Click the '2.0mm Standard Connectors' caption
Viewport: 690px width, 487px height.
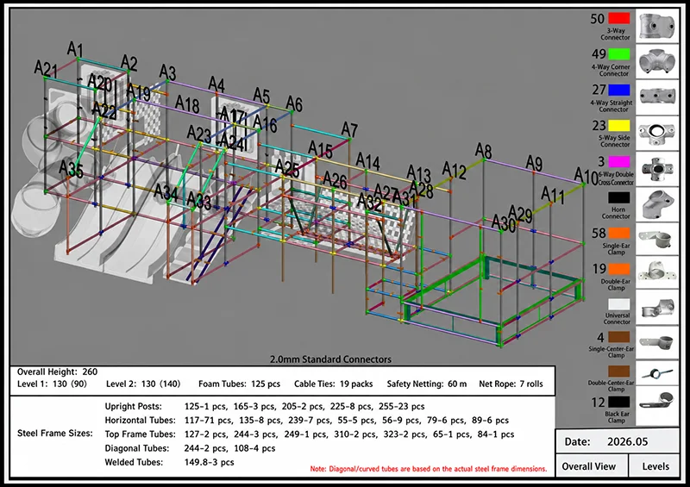coord(330,359)
